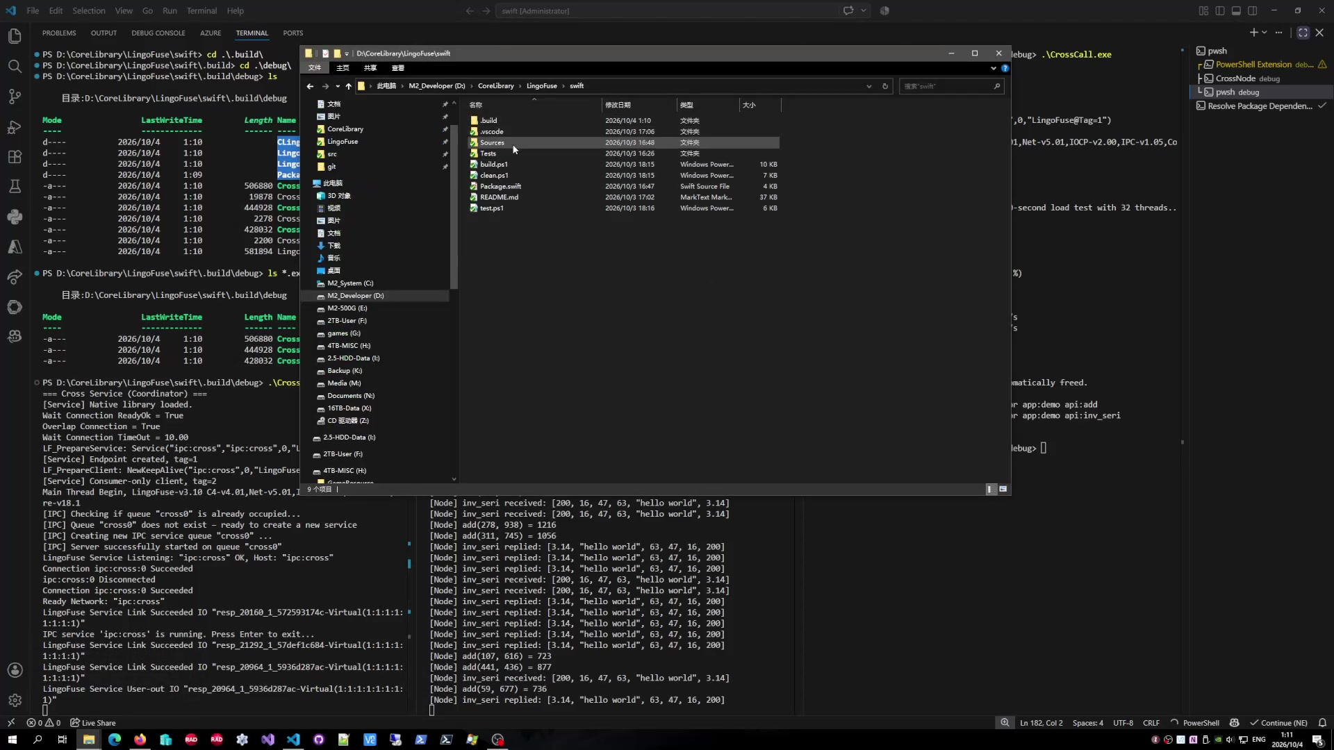Open the File Explorer help question mark

coord(1005,68)
